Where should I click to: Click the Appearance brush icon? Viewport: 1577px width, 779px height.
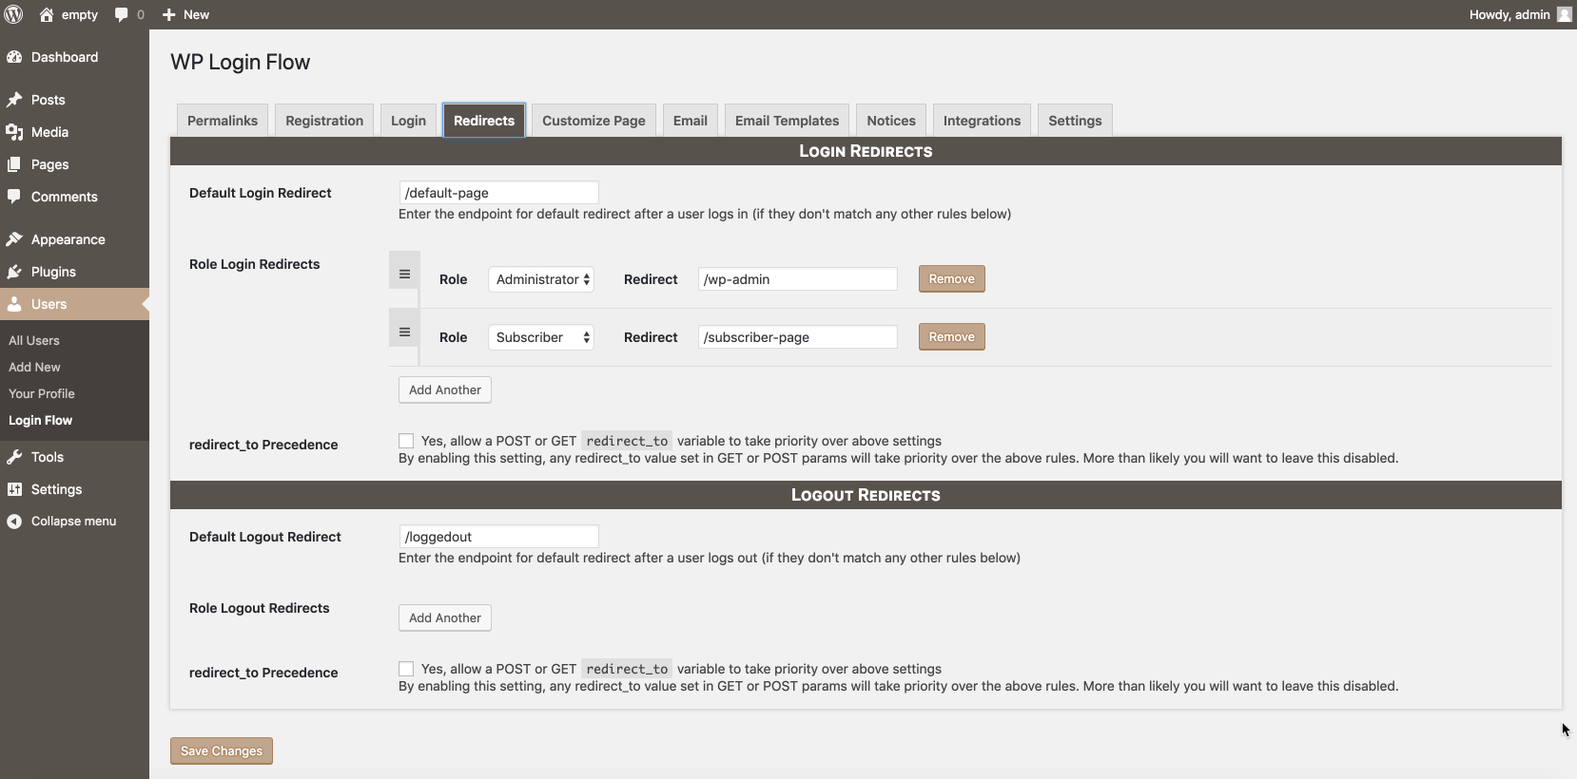click(14, 239)
